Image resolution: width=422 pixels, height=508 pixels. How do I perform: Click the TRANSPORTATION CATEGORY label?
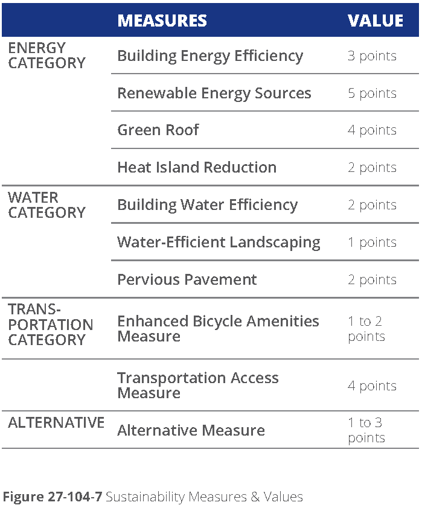click(x=50, y=325)
